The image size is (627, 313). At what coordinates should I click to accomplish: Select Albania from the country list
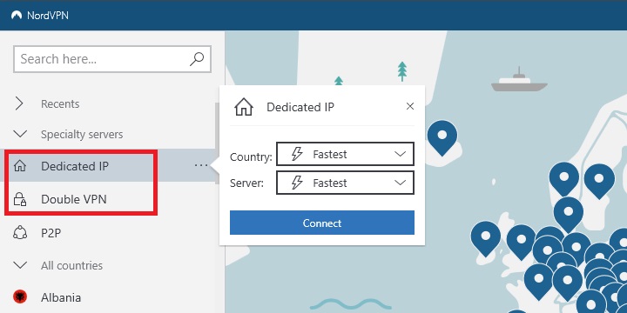(108, 297)
